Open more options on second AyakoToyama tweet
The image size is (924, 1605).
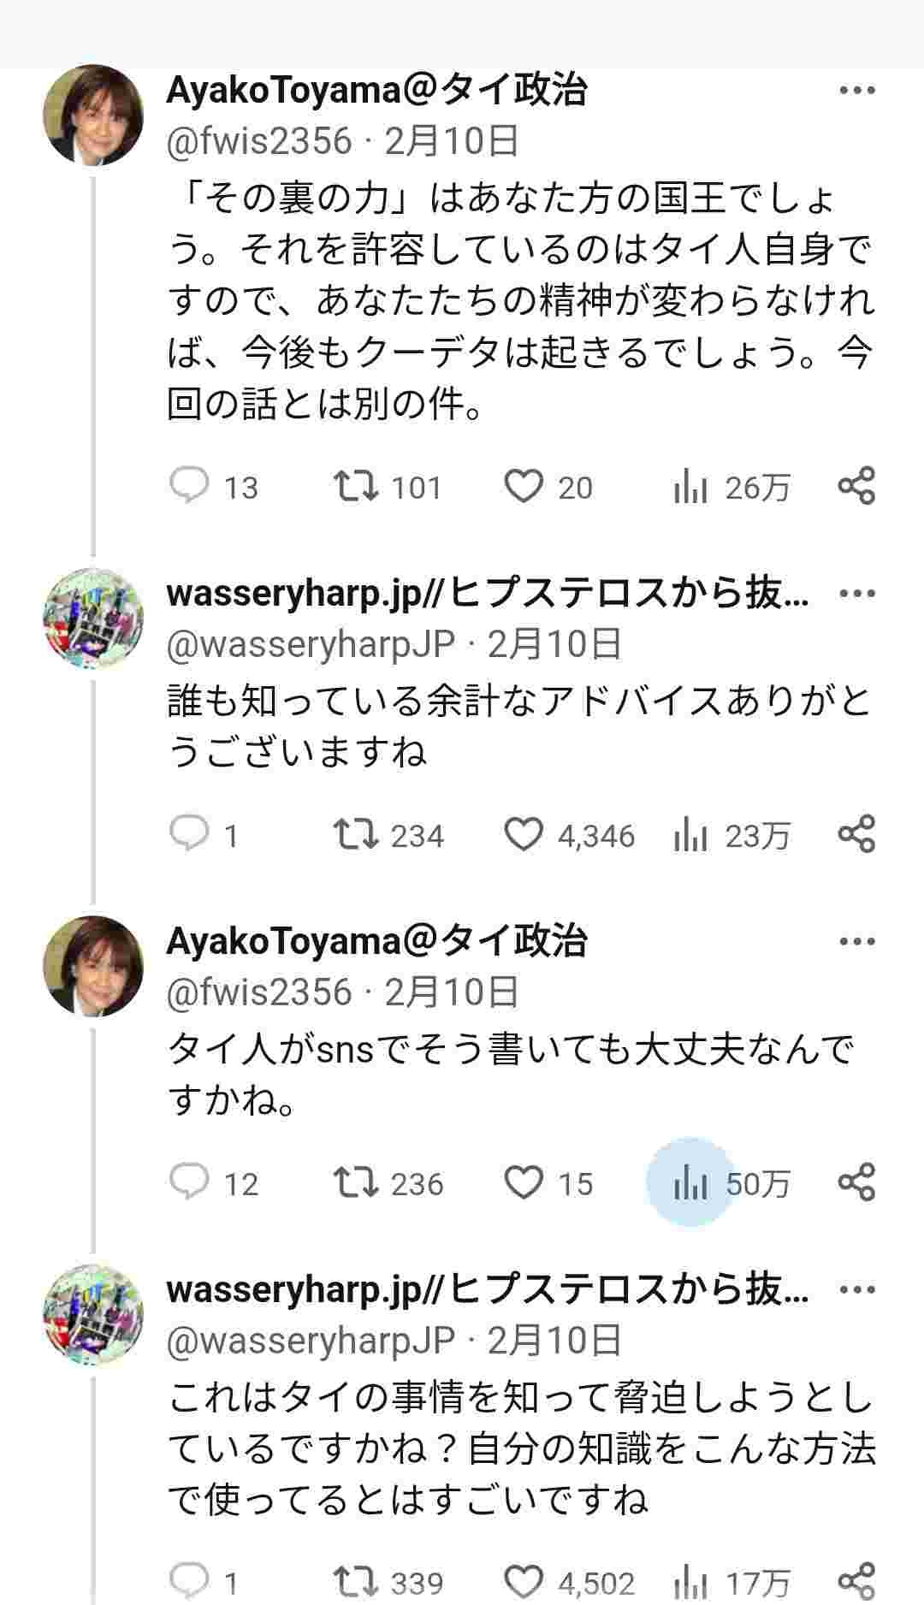tap(856, 942)
